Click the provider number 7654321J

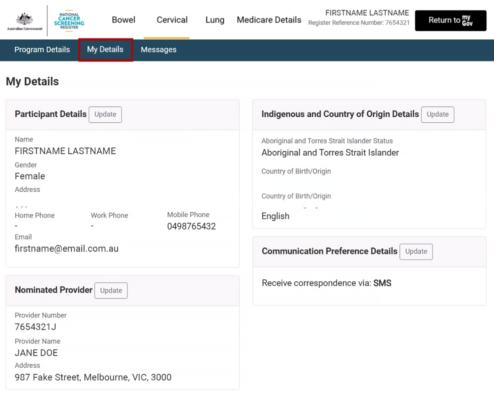tap(36, 327)
